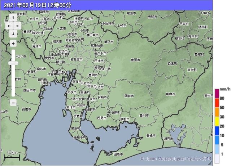Image resolution: width=231 pixels, height=166 pixels.
Task: Click the 海津市 label on the map
Action: click(x=37, y=46)
